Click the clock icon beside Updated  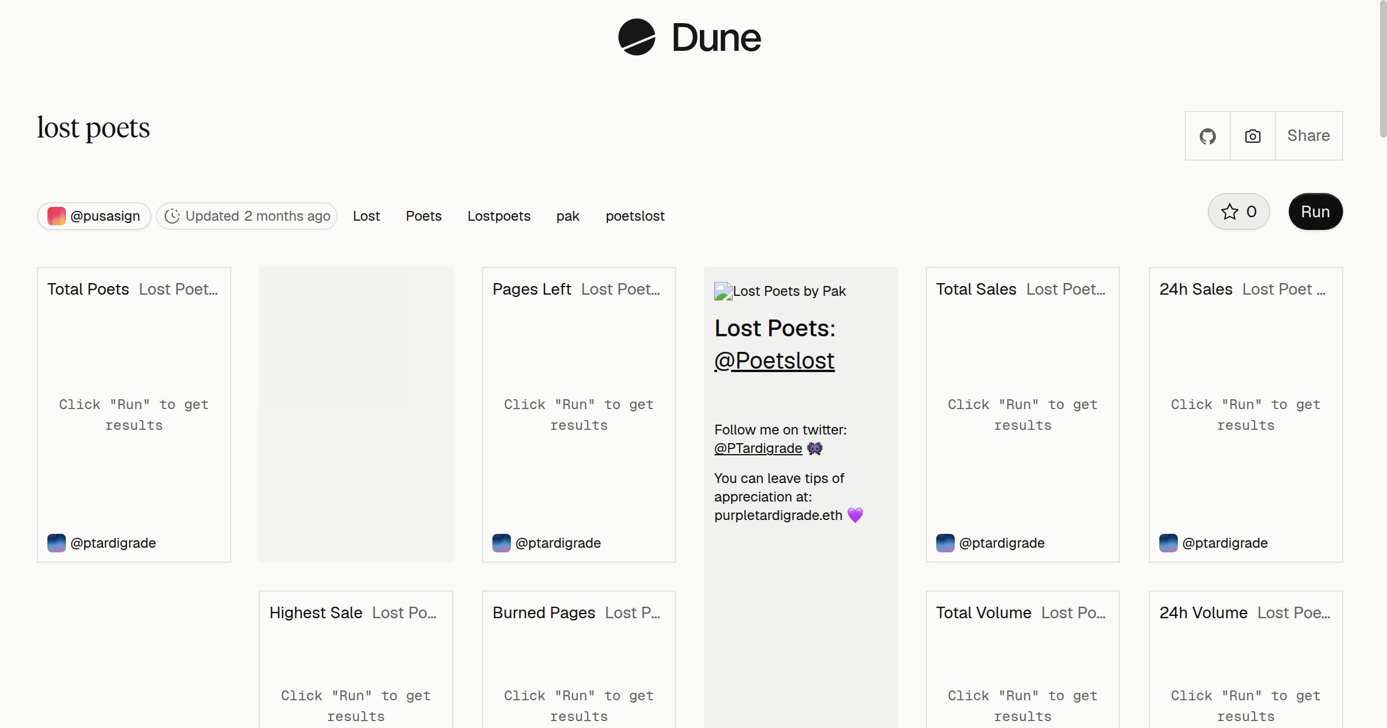(x=172, y=216)
